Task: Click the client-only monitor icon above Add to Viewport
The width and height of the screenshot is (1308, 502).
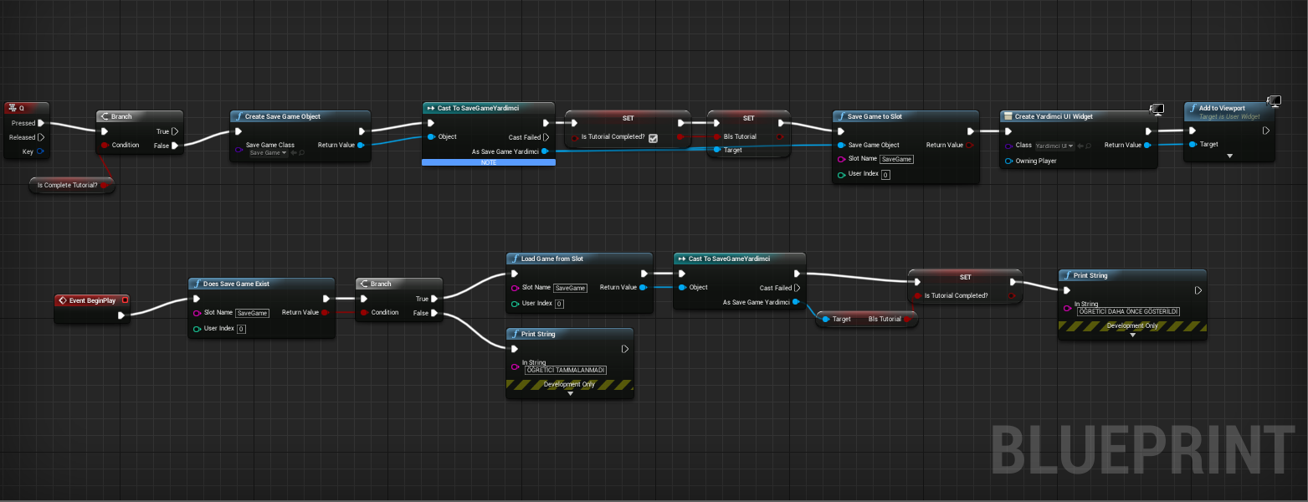Action: pos(1274,101)
